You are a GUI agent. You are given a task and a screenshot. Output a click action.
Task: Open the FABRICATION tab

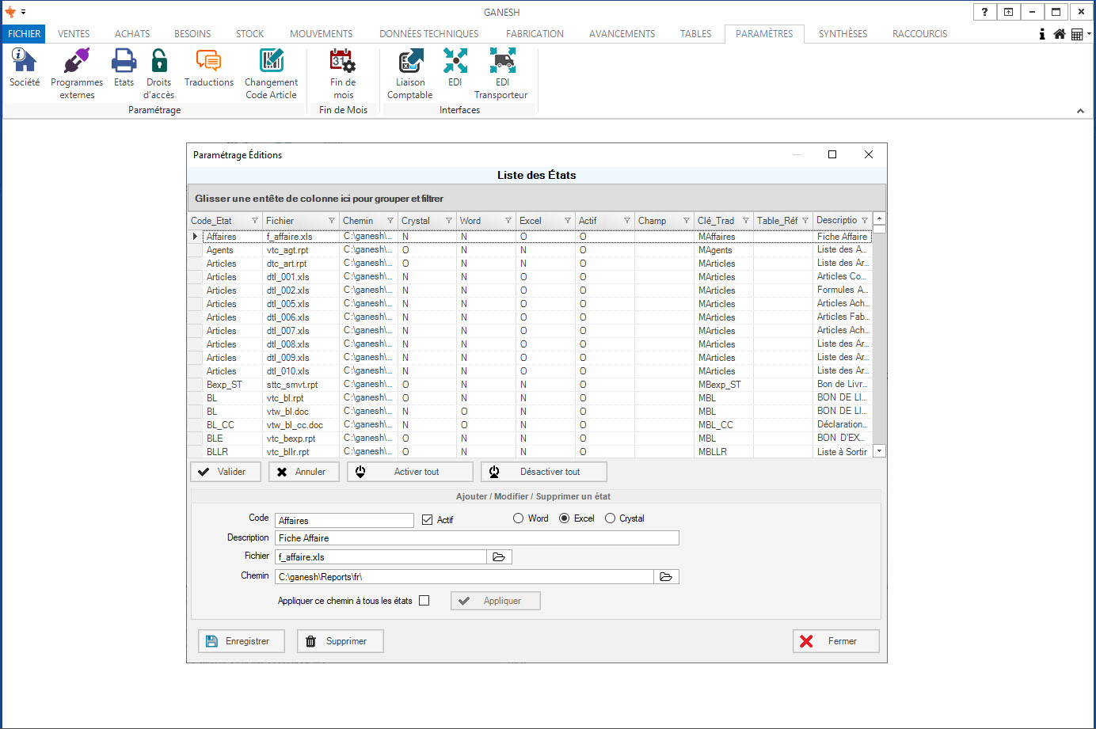535,34
